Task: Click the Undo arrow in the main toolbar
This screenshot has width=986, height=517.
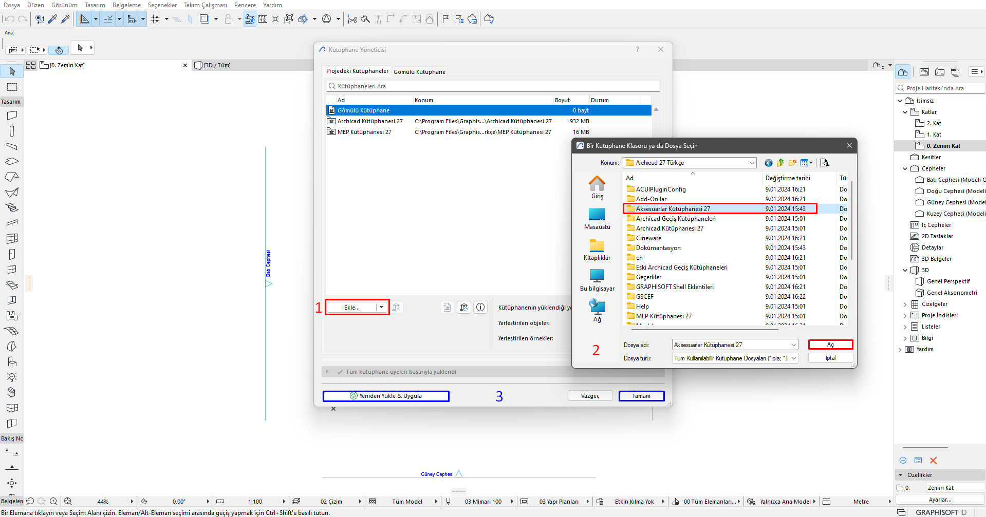Action: (9, 19)
